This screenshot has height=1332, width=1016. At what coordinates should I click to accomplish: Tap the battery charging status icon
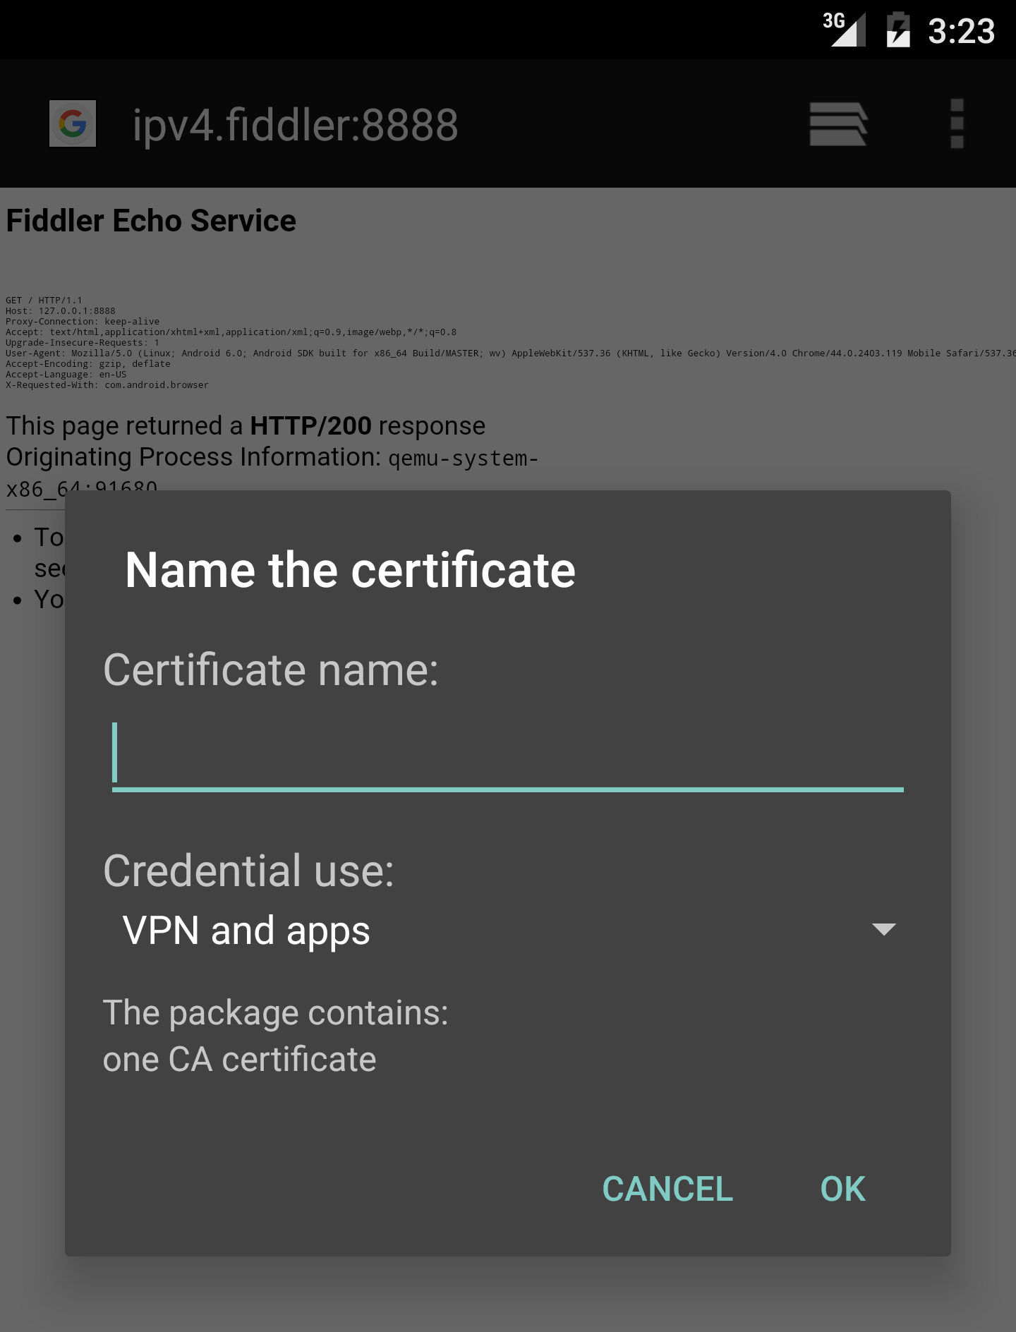tap(898, 30)
